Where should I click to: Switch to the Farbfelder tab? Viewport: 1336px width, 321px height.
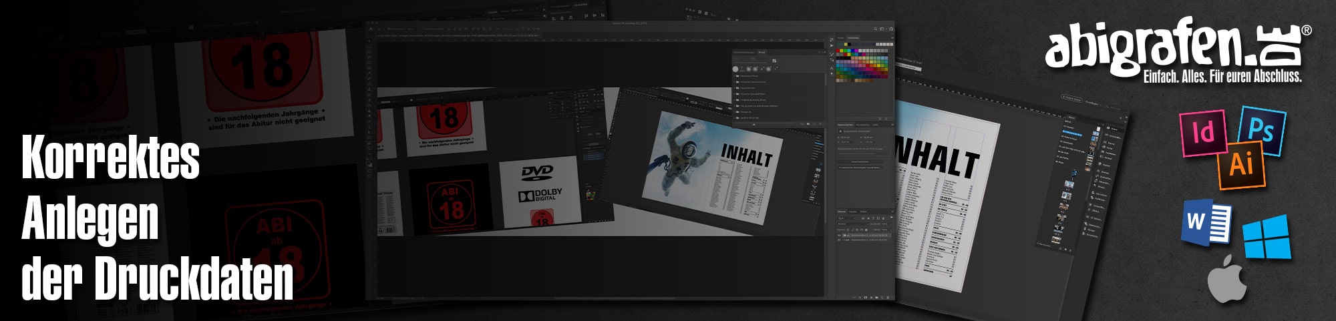pos(853,38)
